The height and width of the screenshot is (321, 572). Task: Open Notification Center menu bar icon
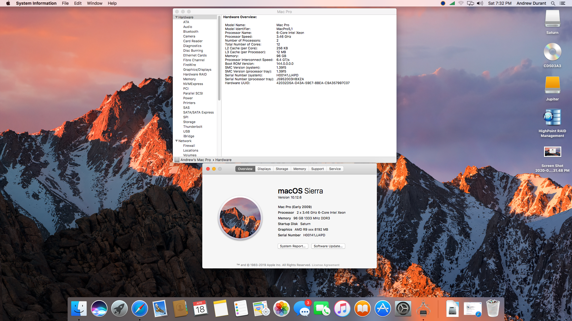click(x=562, y=3)
